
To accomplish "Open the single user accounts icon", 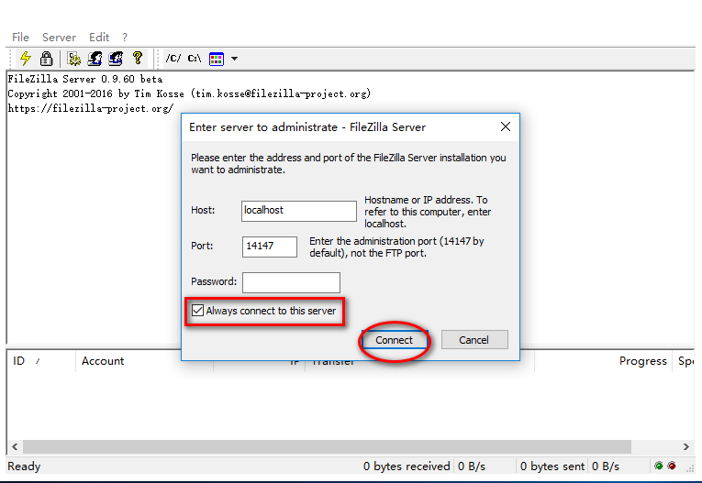I will coord(95,58).
